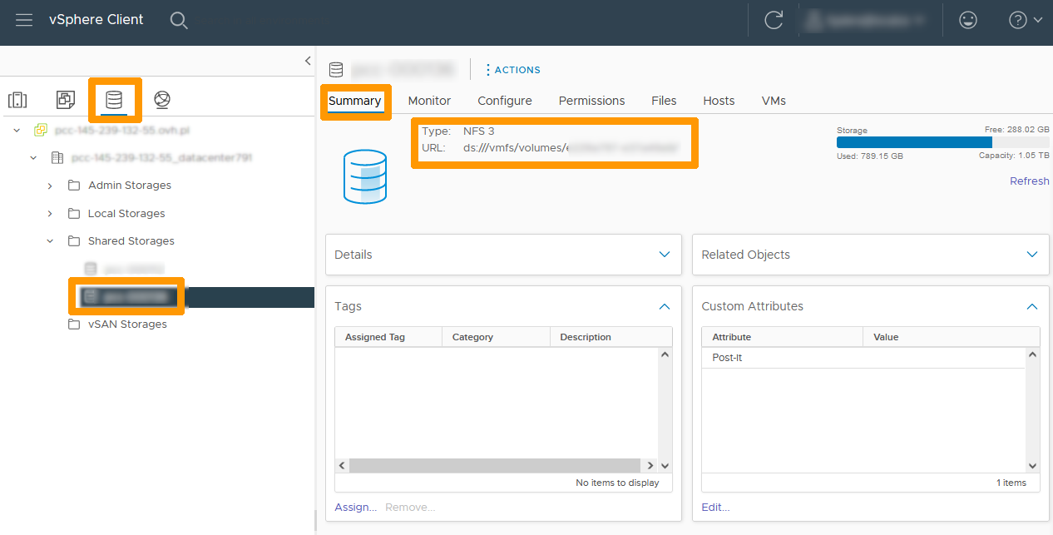Switch to Storage inventory view

pyautogui.click(x=114, y=100)
